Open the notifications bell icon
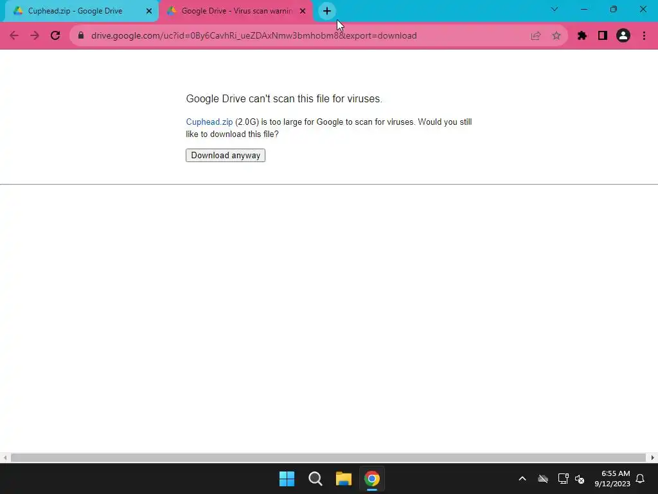The image size is (658, 494). 641,479
